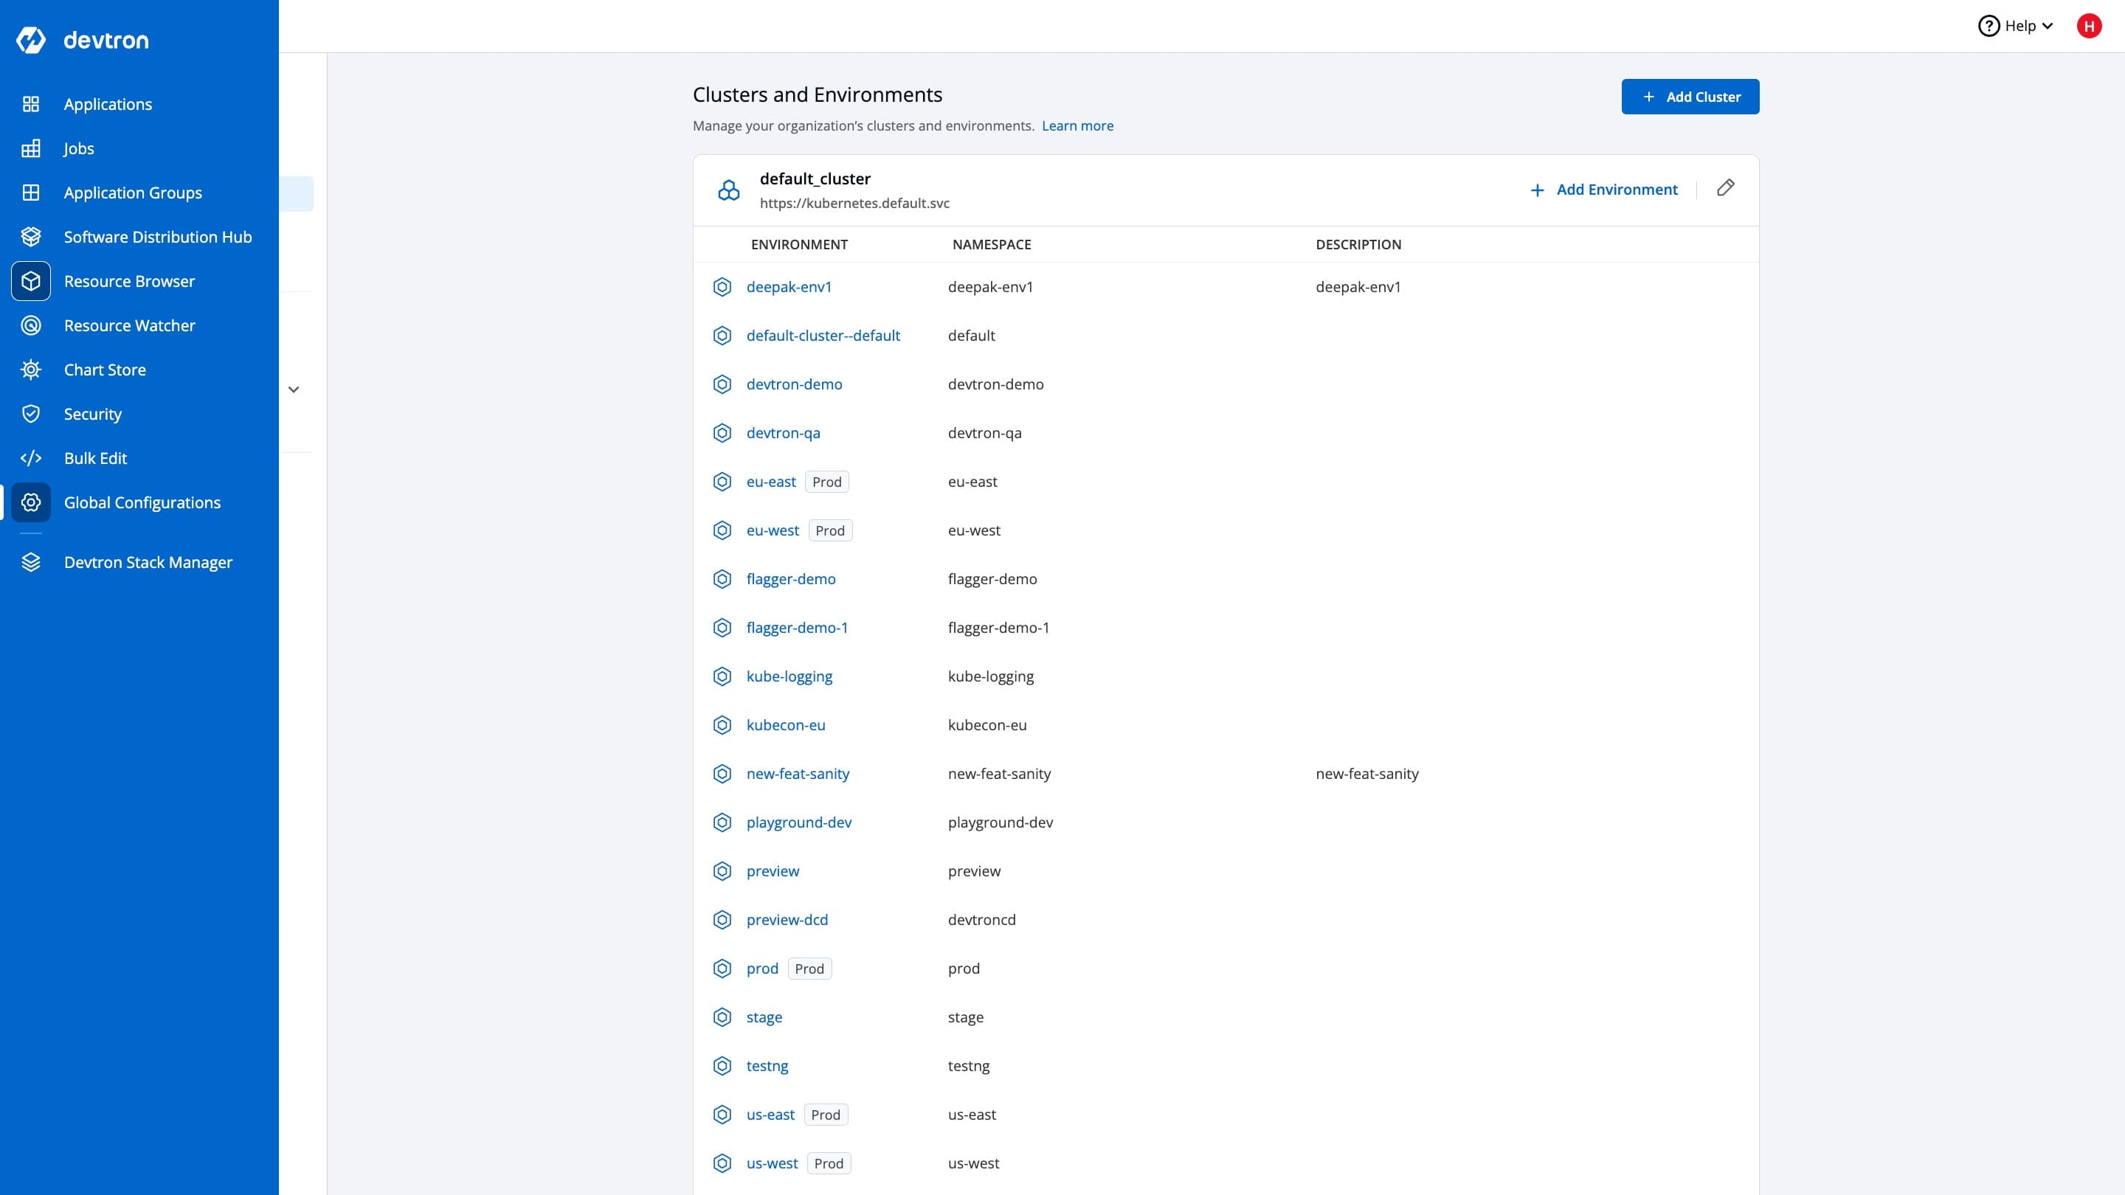Click the help question mark icon
This screenshot has width=2125, height=1195.
click(1989, 27)
